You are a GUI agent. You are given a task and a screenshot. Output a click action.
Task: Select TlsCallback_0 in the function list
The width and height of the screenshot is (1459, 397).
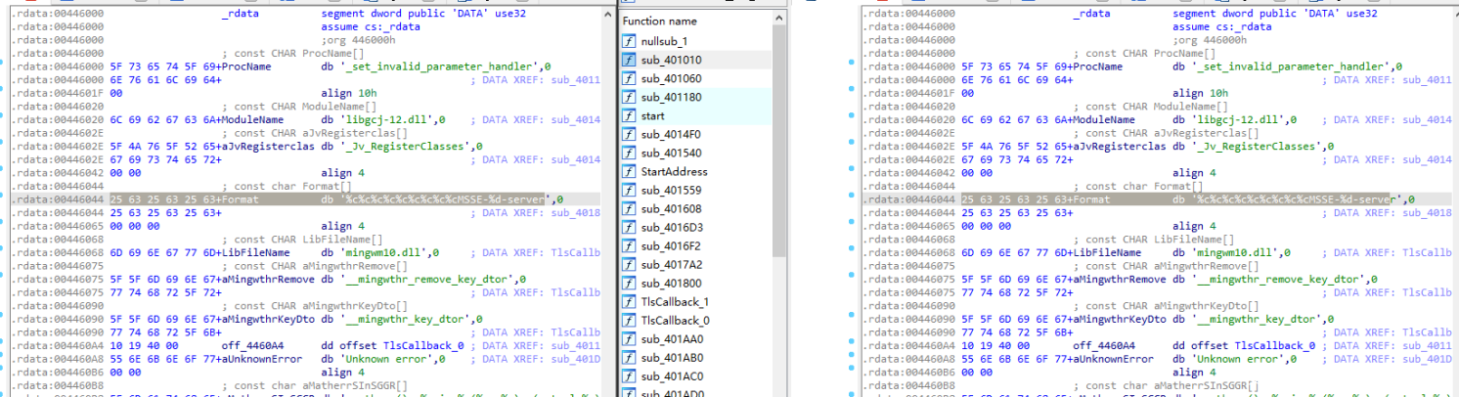pyautogui.click(x=675, y=320)
